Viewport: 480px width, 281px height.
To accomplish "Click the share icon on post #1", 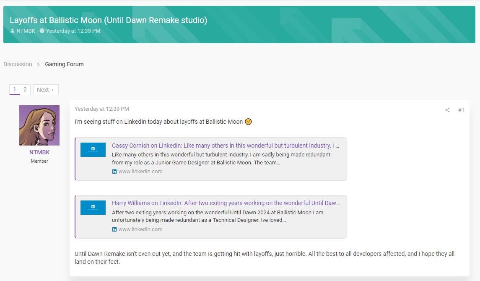I will pos(447,110).
